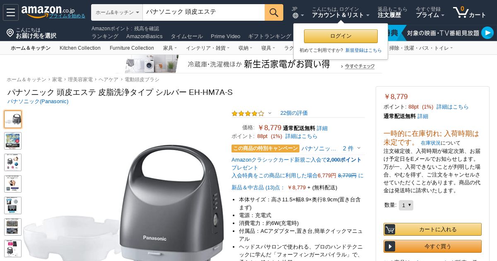
Task: Click the blue play arrow on banner
Action: coord(487,33)
